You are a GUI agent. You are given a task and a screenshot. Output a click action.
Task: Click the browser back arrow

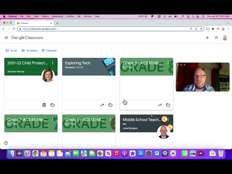pyautogui.click(x=4, y=29)
